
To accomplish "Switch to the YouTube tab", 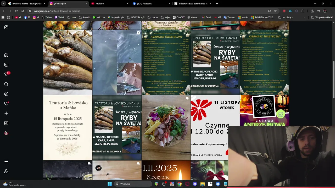I will [110, 4].
